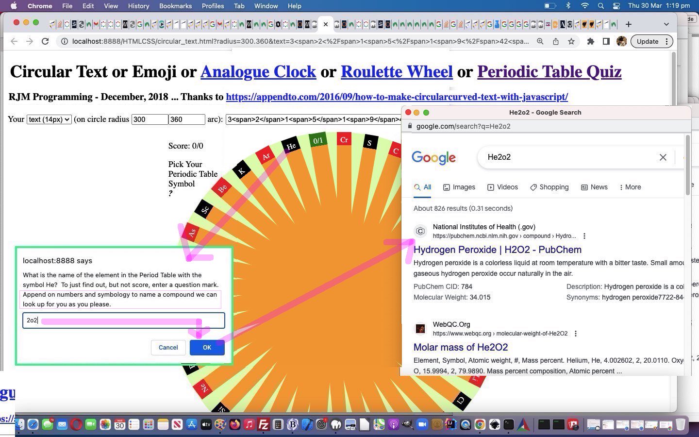This screenshot has height=437, width=699.
Task: Open a new tab with the plus button
Action: click(629, 24)
